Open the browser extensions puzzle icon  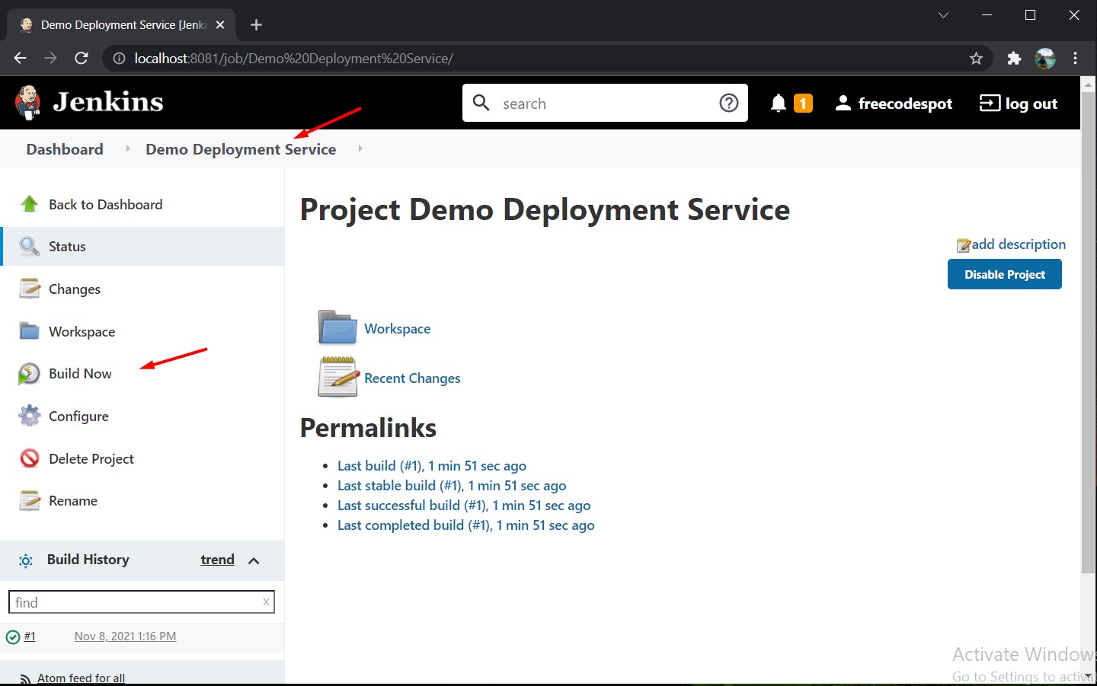(1014, 59)
